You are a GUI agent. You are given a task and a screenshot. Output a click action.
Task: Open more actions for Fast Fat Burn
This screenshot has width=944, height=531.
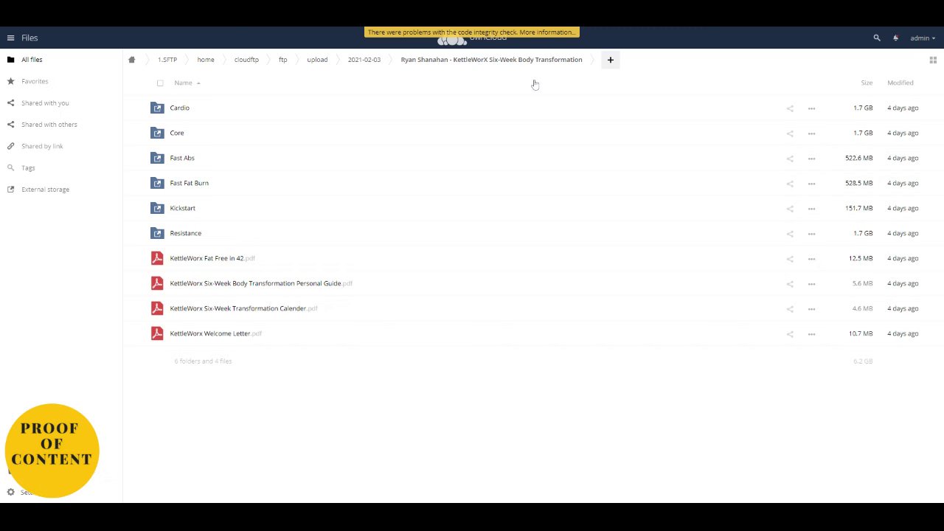pos(811,184)
